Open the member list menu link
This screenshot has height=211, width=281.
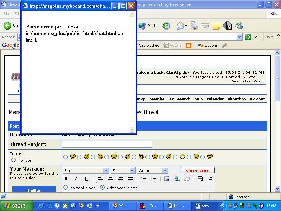(x=161, y=99)
